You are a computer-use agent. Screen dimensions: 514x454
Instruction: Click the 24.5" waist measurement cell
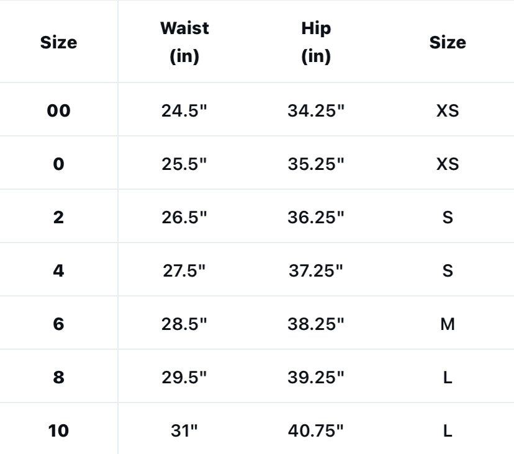184,111
